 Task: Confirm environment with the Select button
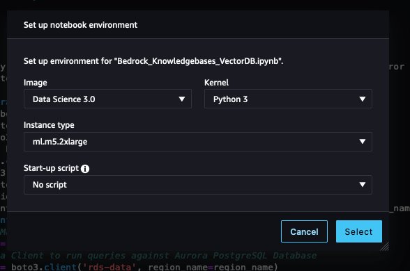359,231
